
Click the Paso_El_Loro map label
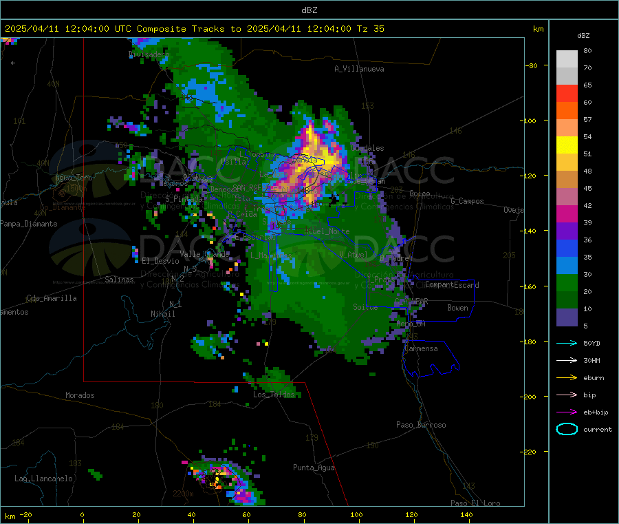coord(475,503)
